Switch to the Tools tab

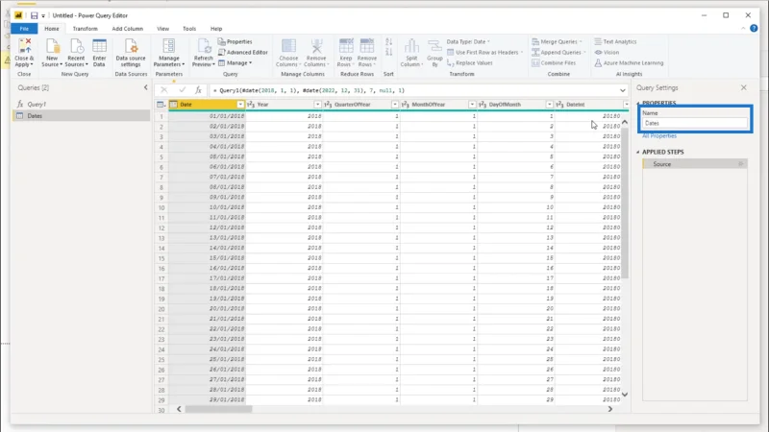[x=189, y=29]
